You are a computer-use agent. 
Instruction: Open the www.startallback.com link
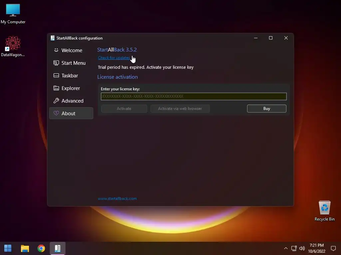coord(117,199)
